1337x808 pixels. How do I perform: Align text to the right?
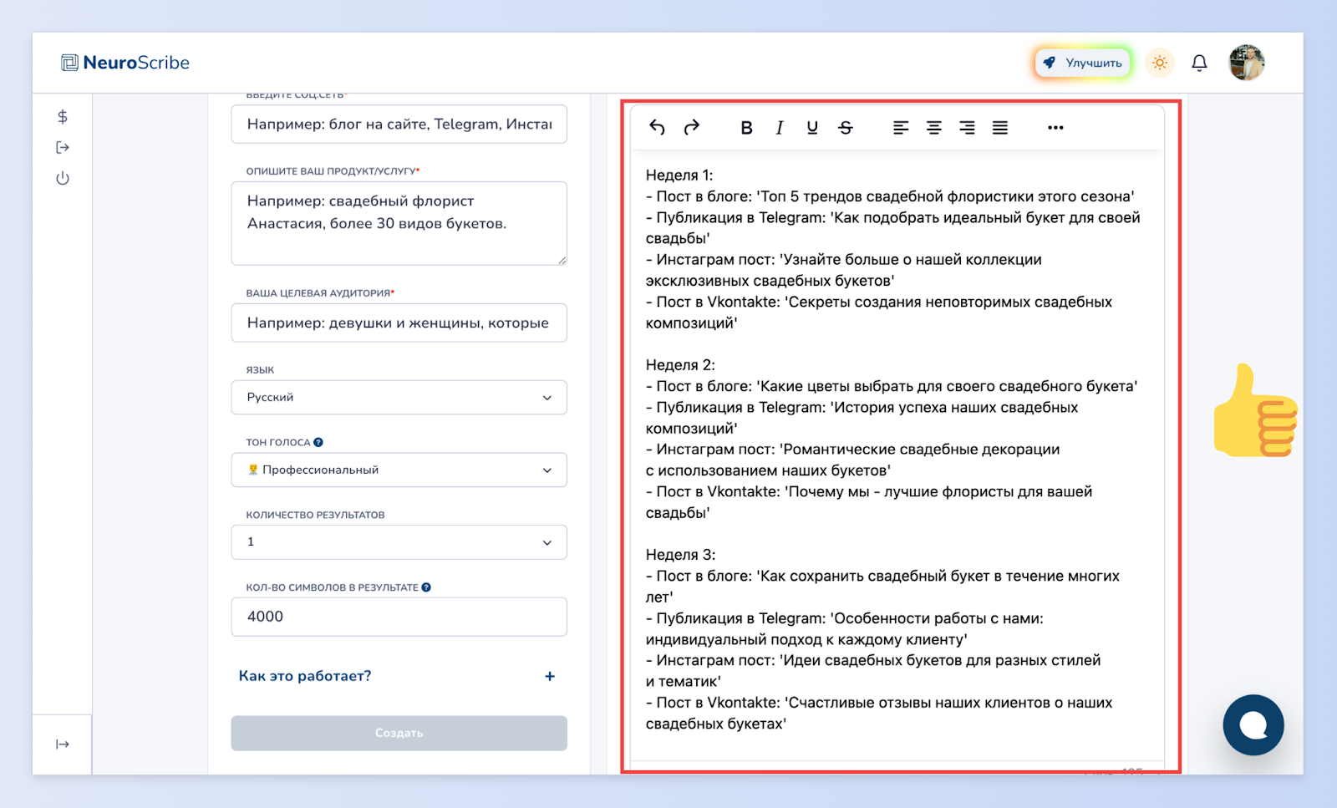click(x=967, y=128)
